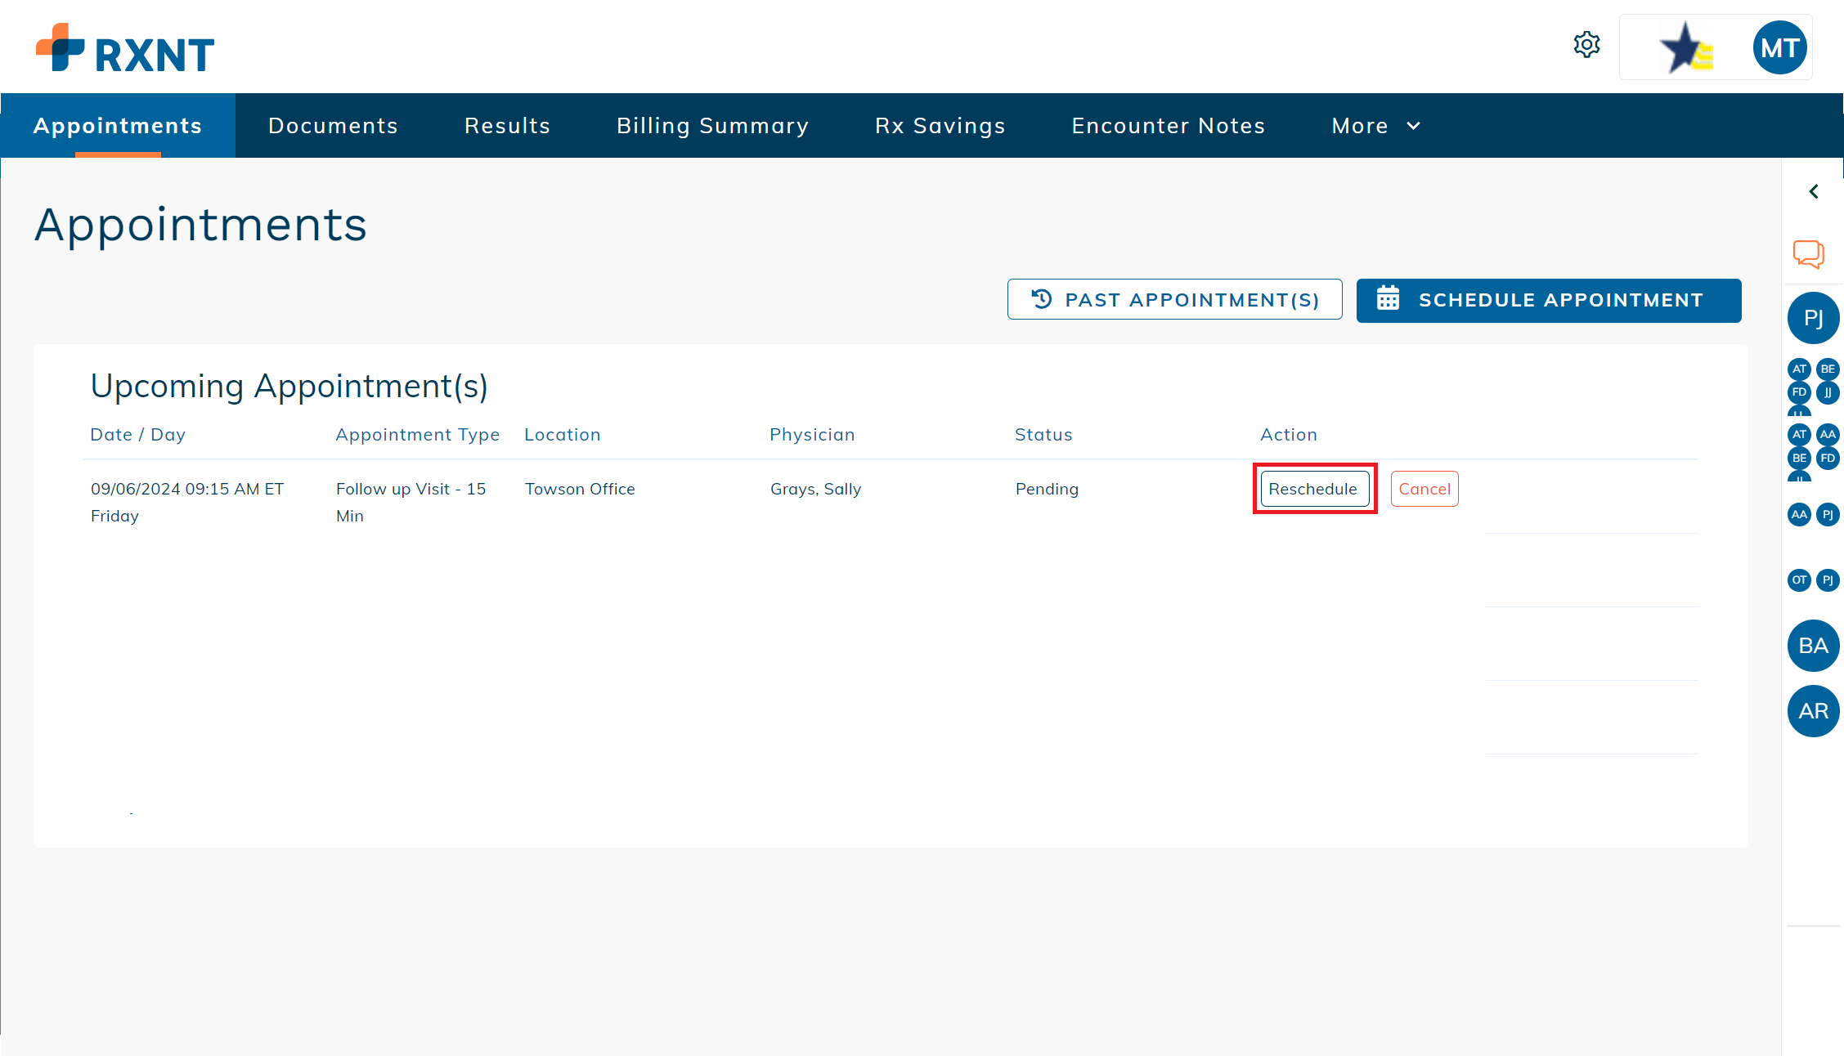Click the Pending status cell
The width and height of the screenshot is (1844, 1056).
tap(1047, 489)
